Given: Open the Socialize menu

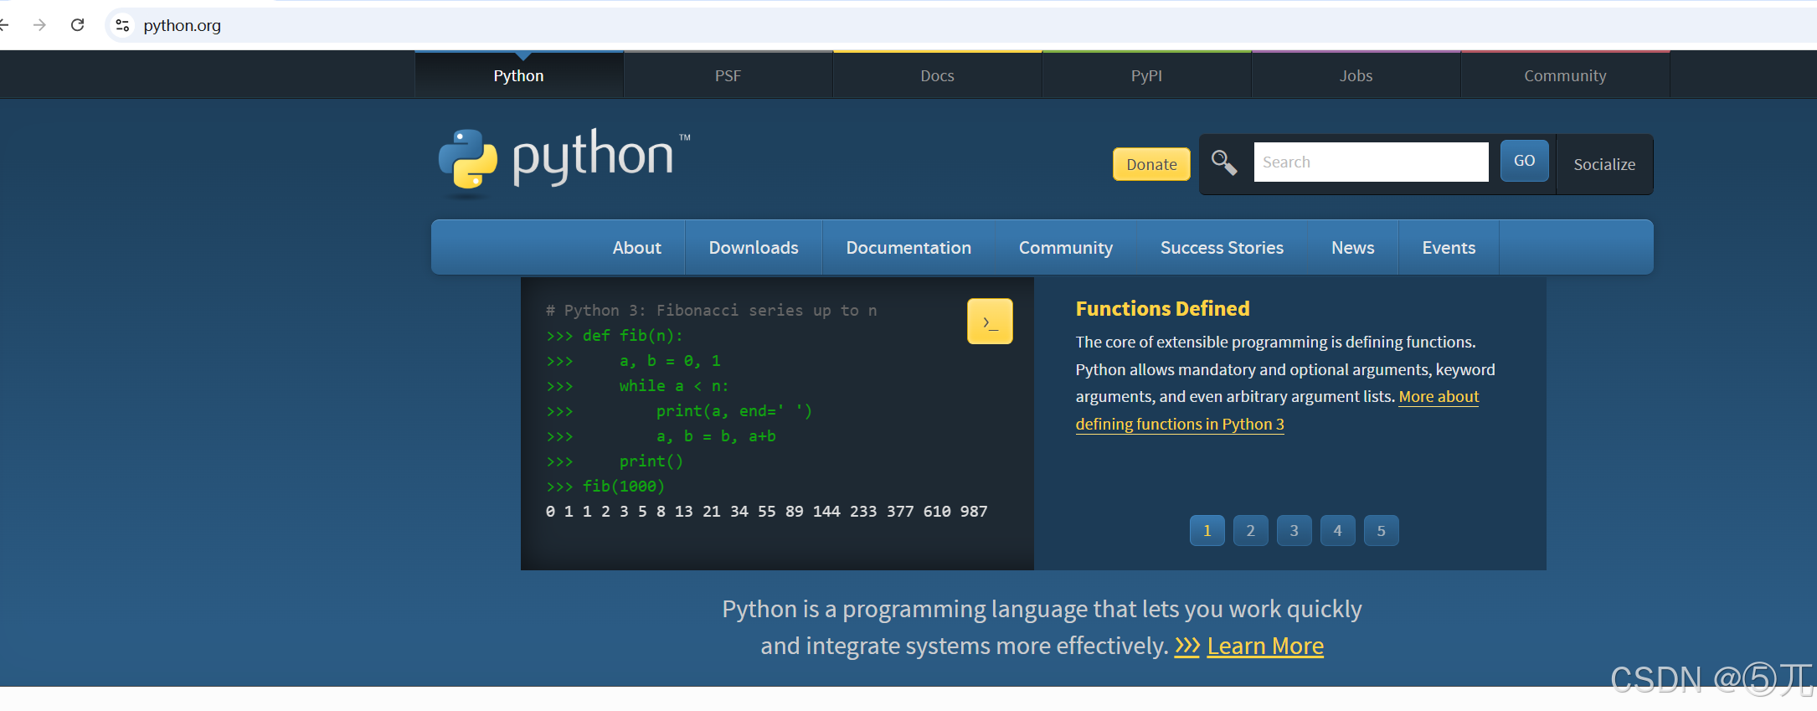Looking at the screenshot, I should tap(1604, 164).
